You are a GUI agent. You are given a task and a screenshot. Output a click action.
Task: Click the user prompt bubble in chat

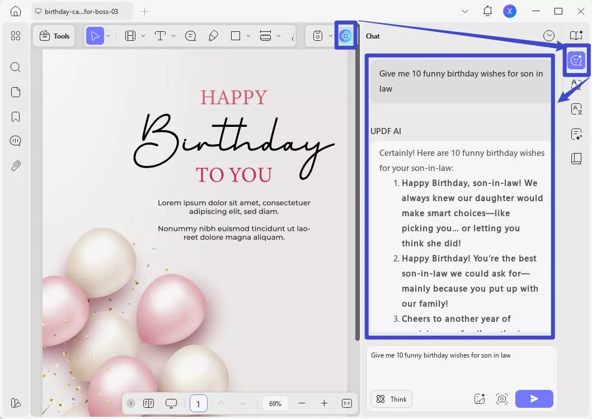tap(461, 81)
